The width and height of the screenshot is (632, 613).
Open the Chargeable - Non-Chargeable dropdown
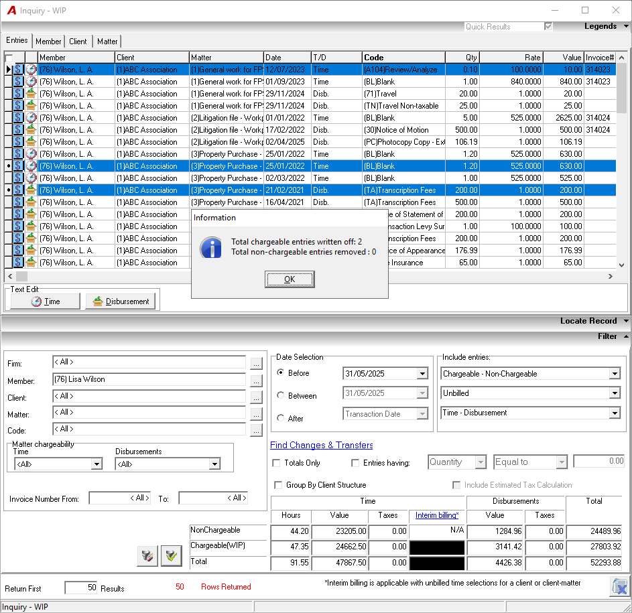tap(615, 374)
